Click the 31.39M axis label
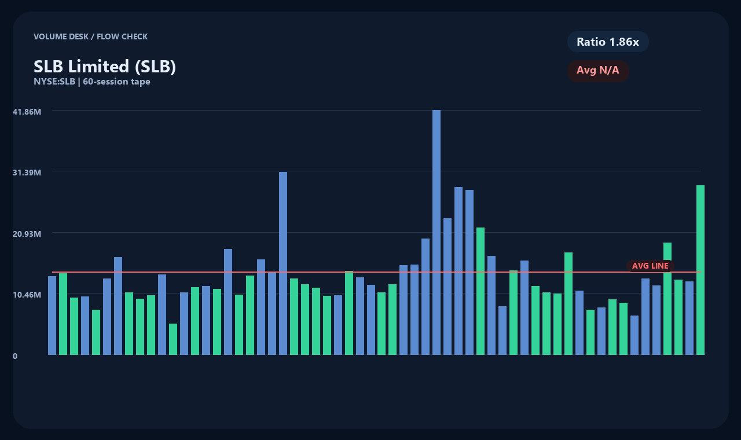This screenshot has width=741, height=440. tap(27, 173)
